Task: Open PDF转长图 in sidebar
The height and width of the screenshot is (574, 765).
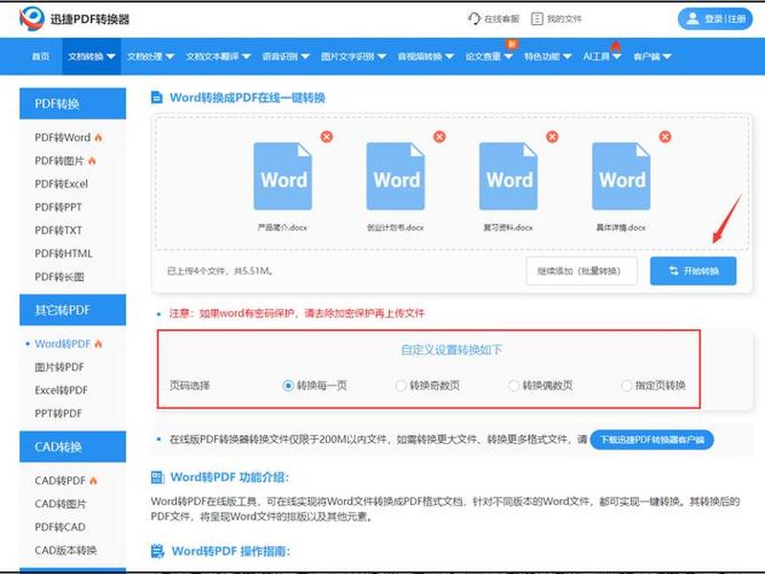Action: pyautogui.click(x=59, y=276)
